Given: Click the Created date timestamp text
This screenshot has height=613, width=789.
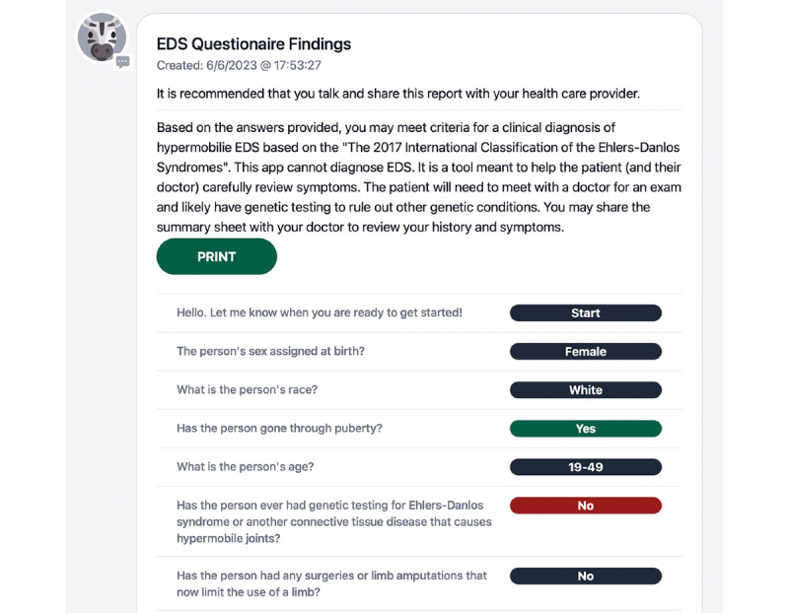Looking at the screenshot, I should pos(239,65).
